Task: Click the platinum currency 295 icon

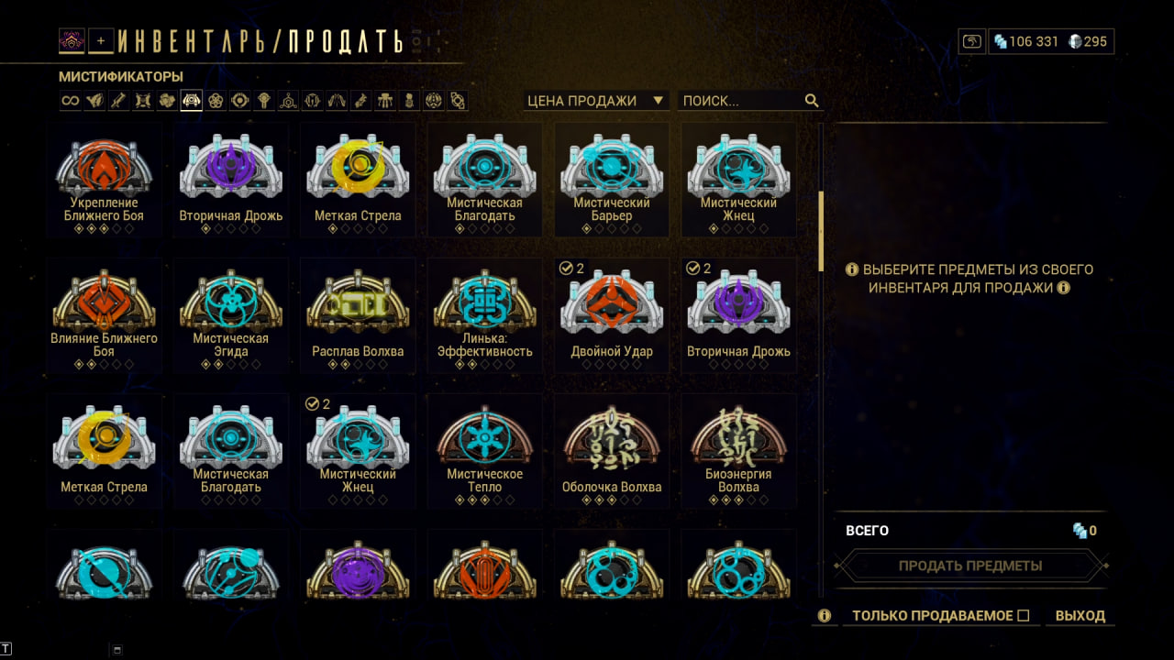Action: tap(1074, 41)
